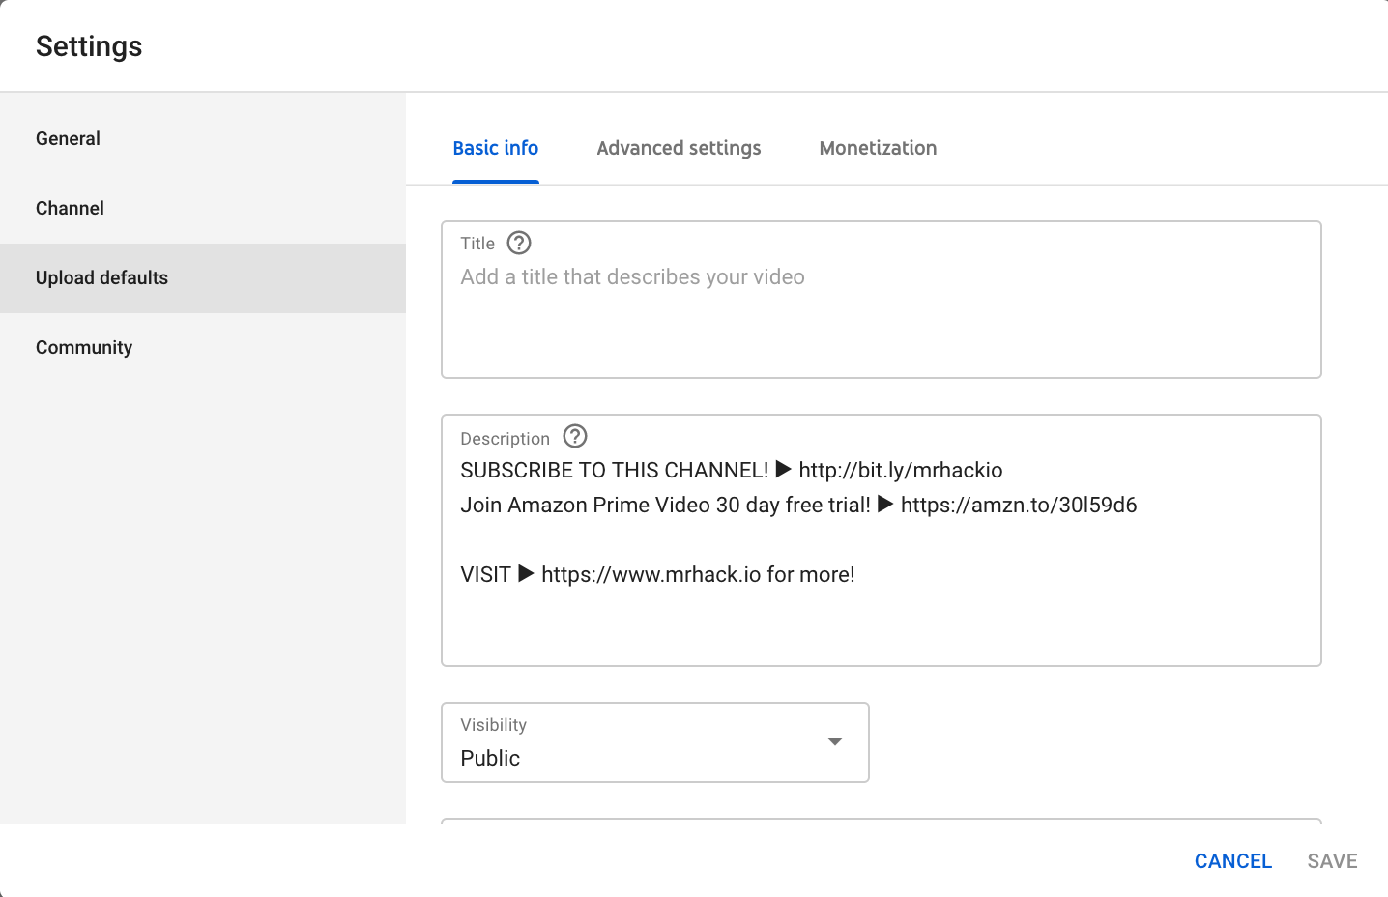Open the Advanced settings tab
Viewport: 1388px width, 897px height.
679,148
